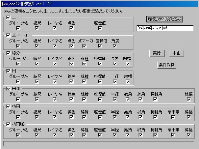
Task: Disable 扁平率 in the 楕円 section
Action: pyautogui.click(x=173, y=117)
